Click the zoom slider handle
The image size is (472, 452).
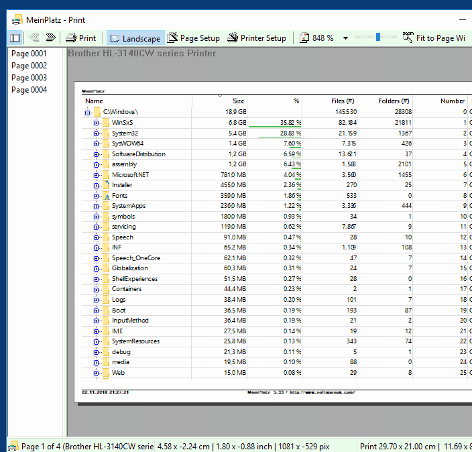point(379,38)
